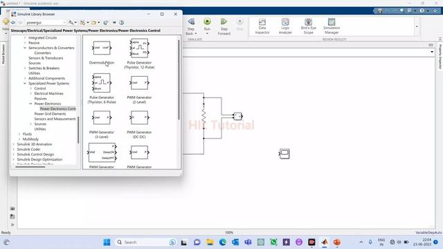Screen dimensions: 443x249
Task: Select Simulink Coder library
Action: [28, 149]
